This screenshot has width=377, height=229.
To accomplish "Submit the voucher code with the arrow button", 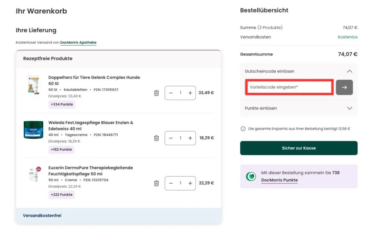I will (345, 87).
